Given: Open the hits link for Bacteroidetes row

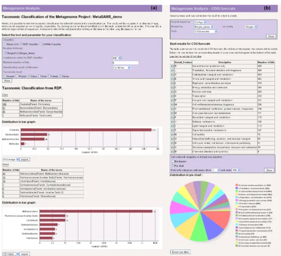Looking at the screenshot, I should [4, 108].
